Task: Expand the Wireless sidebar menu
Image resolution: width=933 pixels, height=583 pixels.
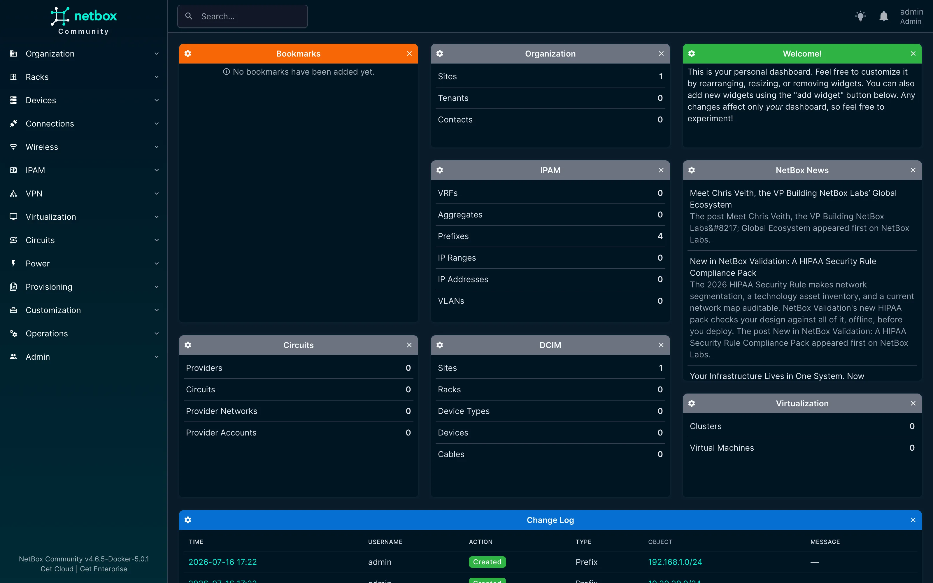Action: (x=84, y=147)
